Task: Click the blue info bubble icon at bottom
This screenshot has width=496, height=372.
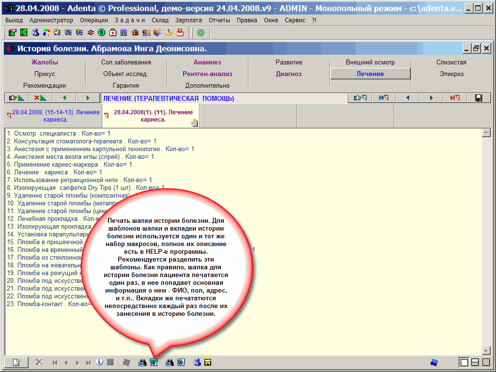Action: pyautogui.click(x=100, y=362)
